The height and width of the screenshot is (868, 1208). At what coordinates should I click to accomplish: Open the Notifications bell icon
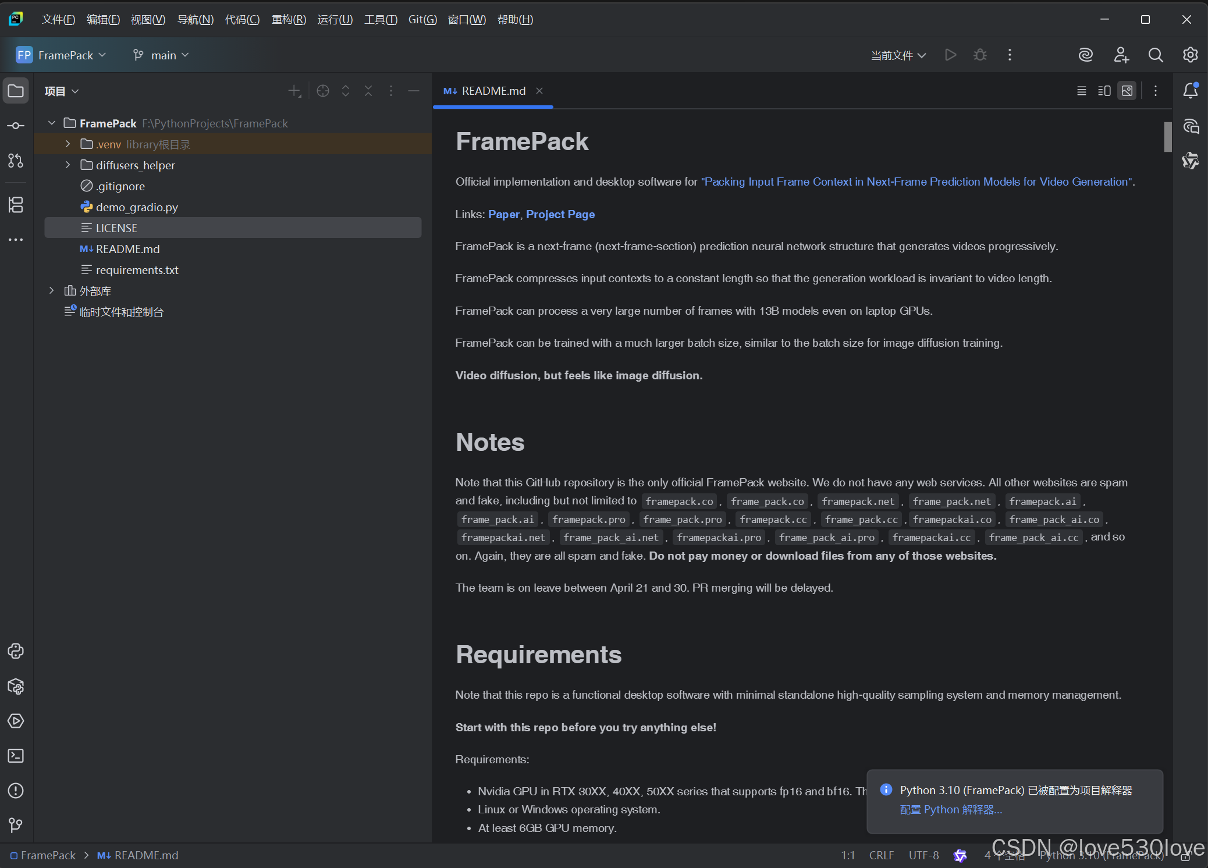[1190, 91]
